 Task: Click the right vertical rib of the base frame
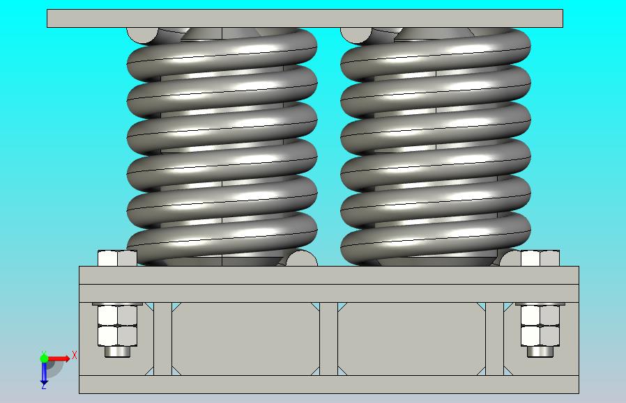(495, 339)
